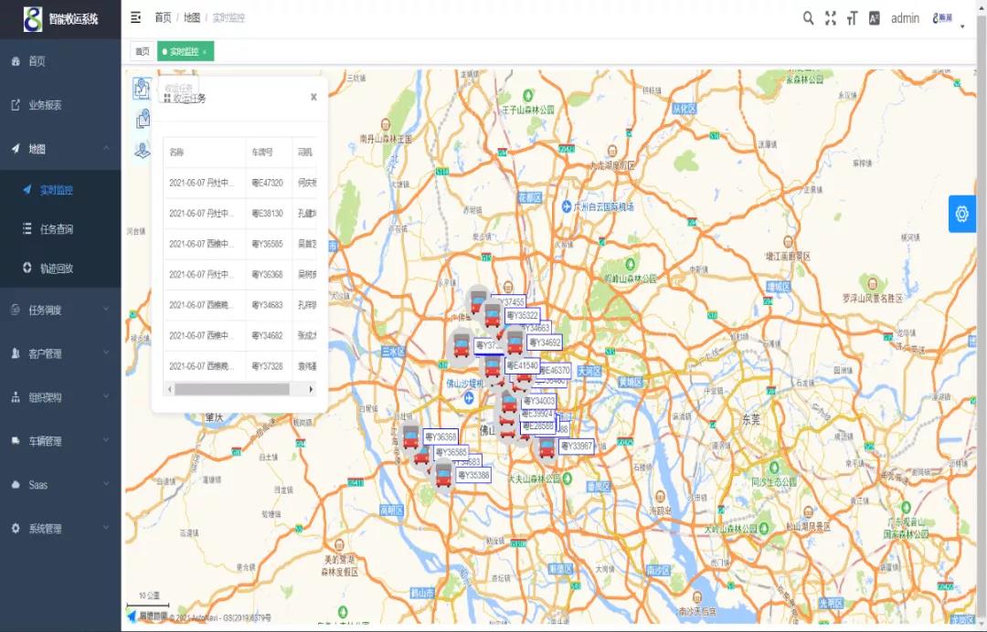The image size is (987, 632).
Task: Select 实时监控 submenu item in sidebar
Action: (x=60, y=189)
